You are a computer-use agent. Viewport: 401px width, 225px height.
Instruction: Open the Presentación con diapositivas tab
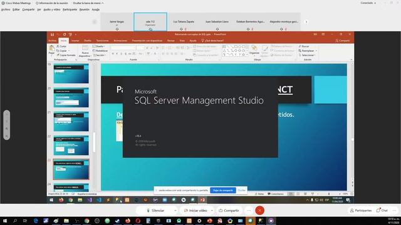[x=147, y=41]
